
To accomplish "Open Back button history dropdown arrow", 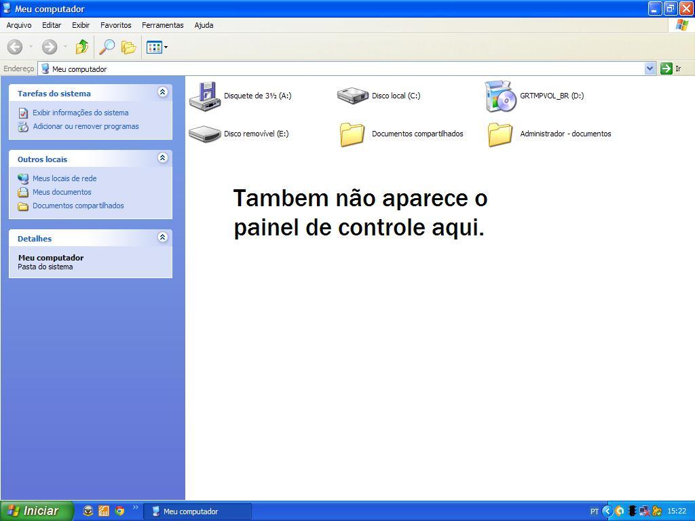I will point(31,47).
